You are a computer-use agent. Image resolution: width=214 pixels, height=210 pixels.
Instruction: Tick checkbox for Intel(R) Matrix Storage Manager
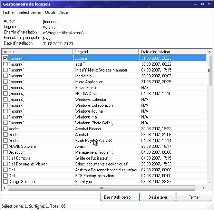coord(5,70)
